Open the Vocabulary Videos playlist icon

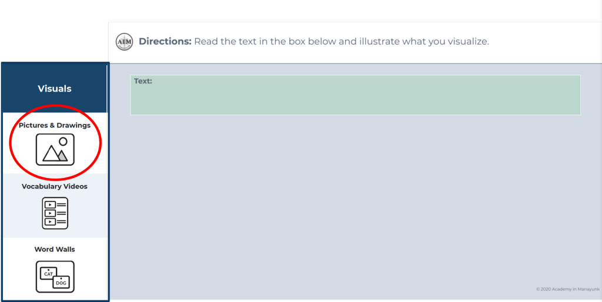55,213
